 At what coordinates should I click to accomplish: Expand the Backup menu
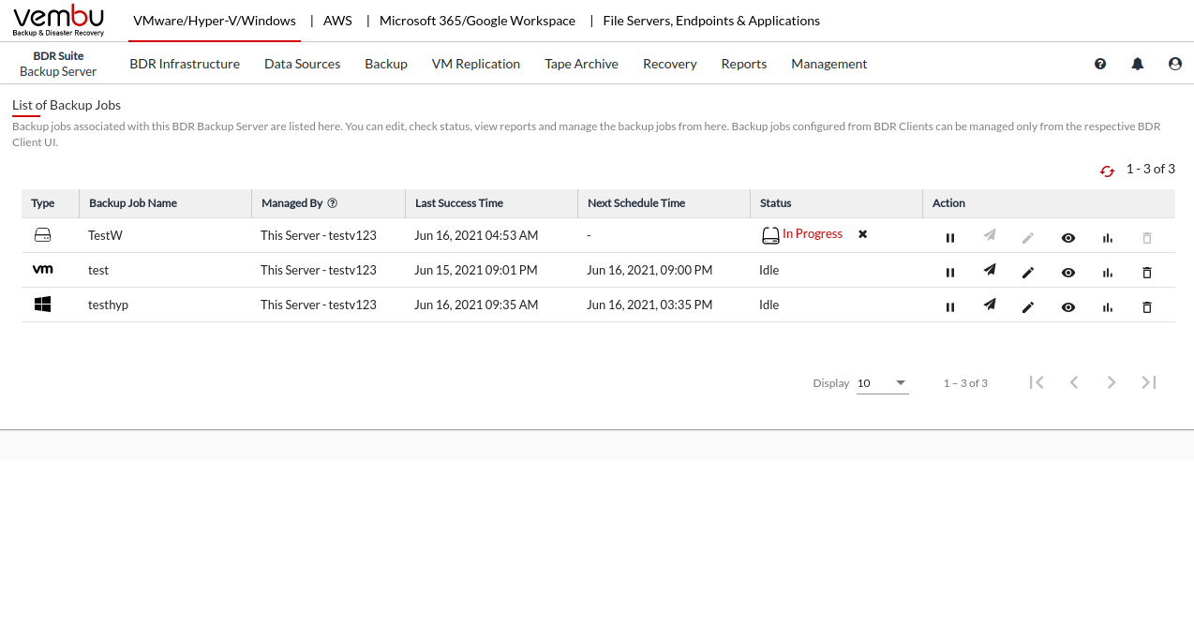[386, 64]
